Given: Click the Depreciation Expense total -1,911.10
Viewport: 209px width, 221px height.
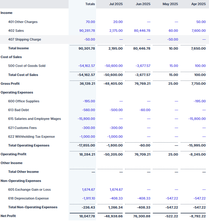Looking at the screenshot, I should [x=87, y=198].
